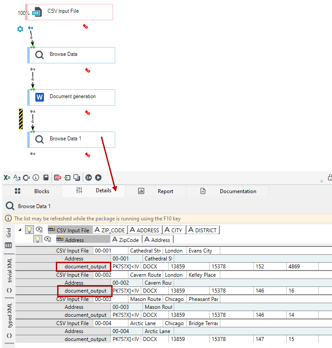Click the PDF export icon

pos(58,177)
